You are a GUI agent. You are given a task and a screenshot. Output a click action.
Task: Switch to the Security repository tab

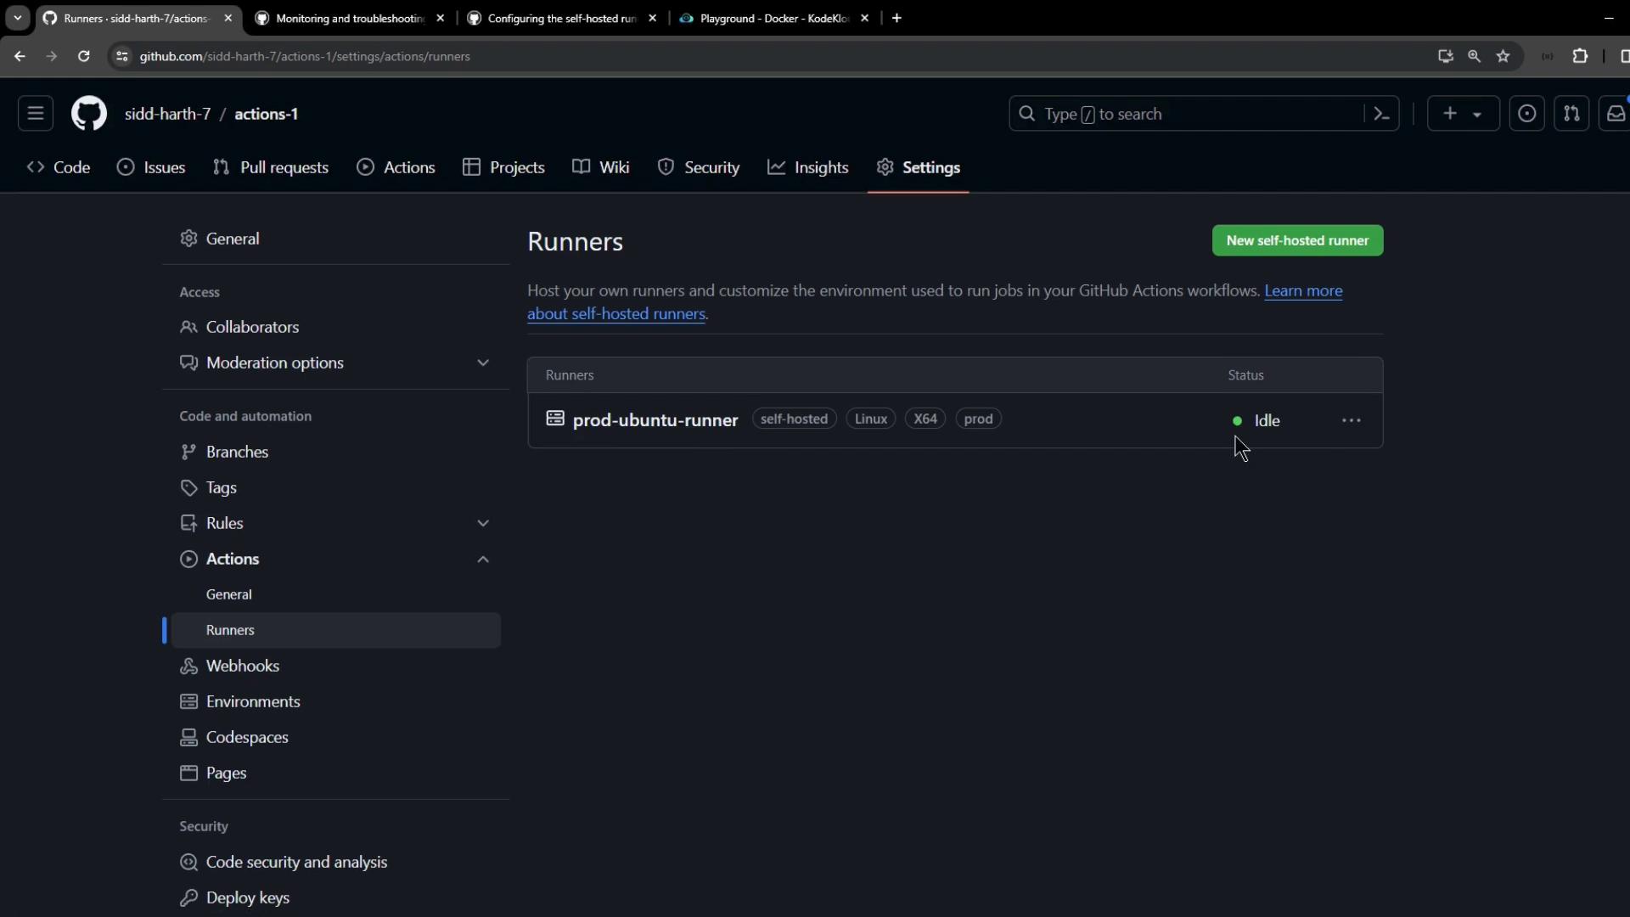(699, 167)
